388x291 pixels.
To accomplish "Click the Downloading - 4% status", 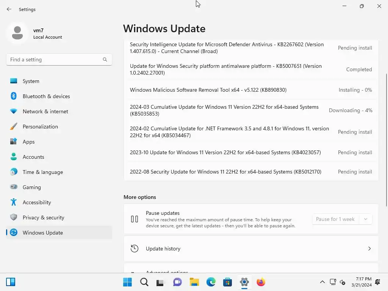I will (x=350, y=110).
